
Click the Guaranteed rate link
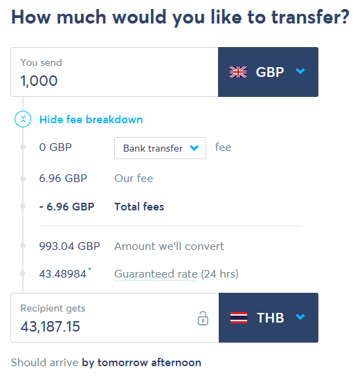tap(156, 274)
